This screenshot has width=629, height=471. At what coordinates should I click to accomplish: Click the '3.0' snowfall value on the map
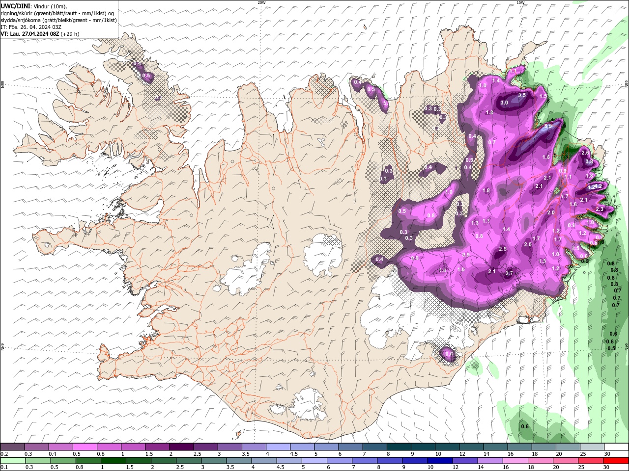click(x=504, y=103)
